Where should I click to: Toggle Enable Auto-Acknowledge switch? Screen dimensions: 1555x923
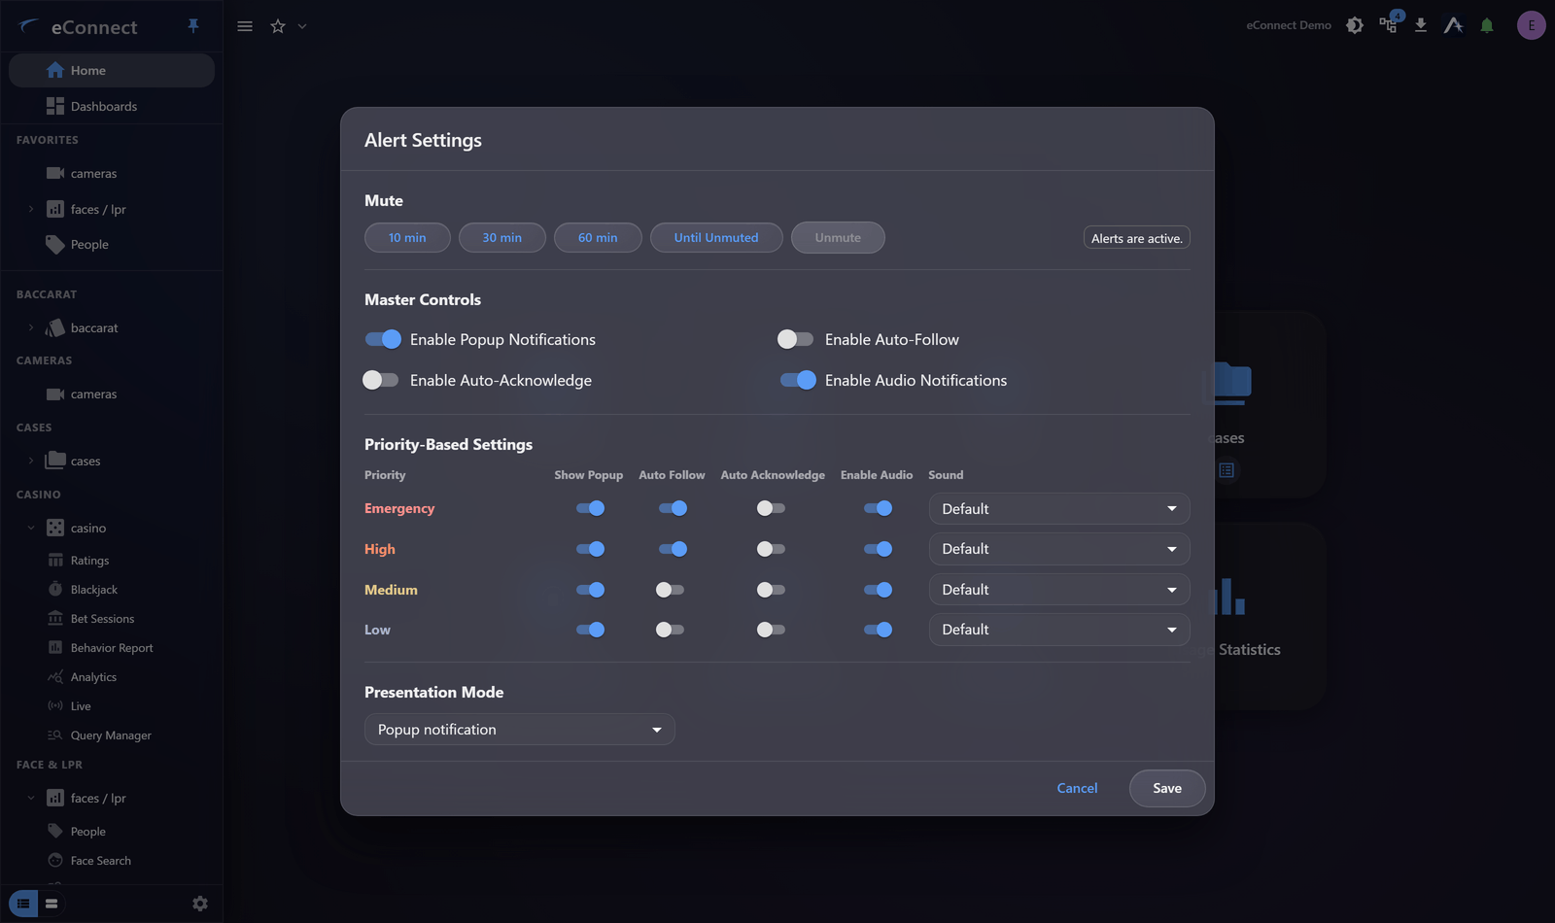[x=381, y=380]
